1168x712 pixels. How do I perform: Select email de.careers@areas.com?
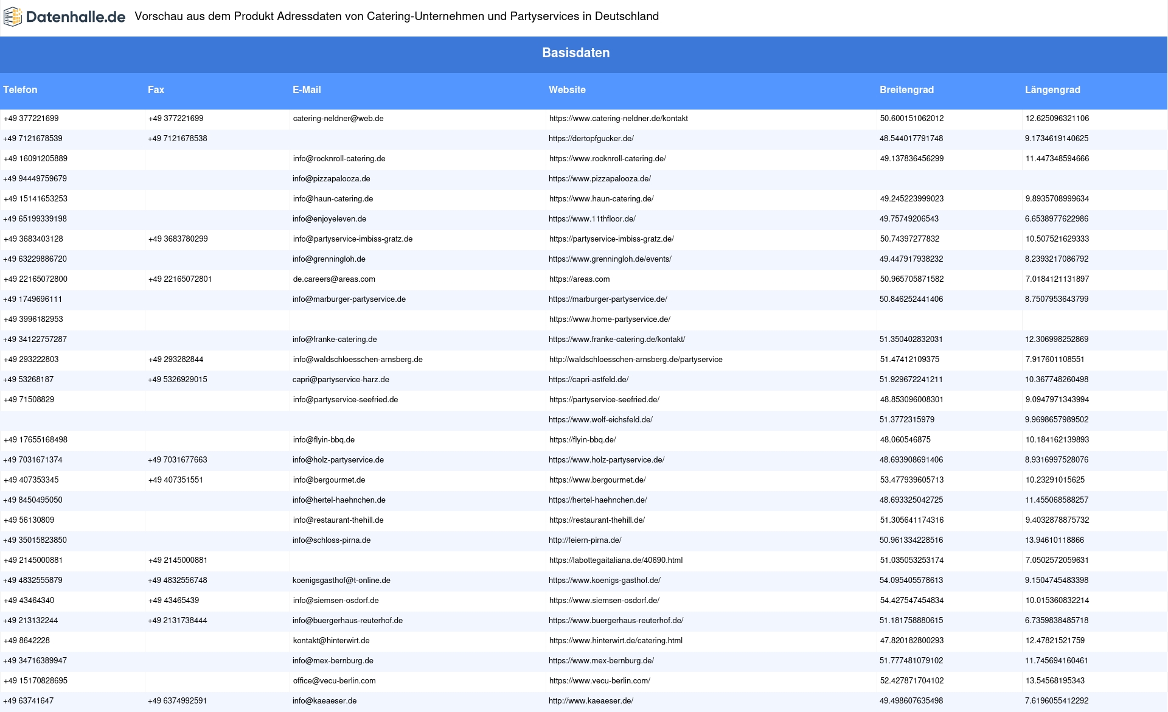[x=334, y=279]
